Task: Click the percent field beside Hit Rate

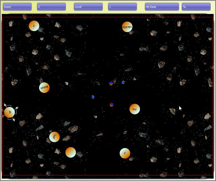Action: pyautogui.click(x=196, y=7)
